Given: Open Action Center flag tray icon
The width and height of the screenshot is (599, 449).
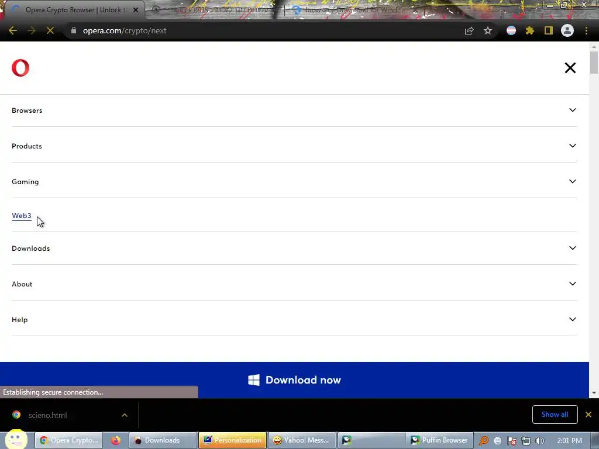Looking at the screenshot, I should coord(512,441).
